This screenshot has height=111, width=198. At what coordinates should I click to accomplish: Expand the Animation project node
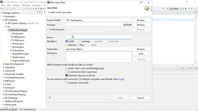coord(1,16)
